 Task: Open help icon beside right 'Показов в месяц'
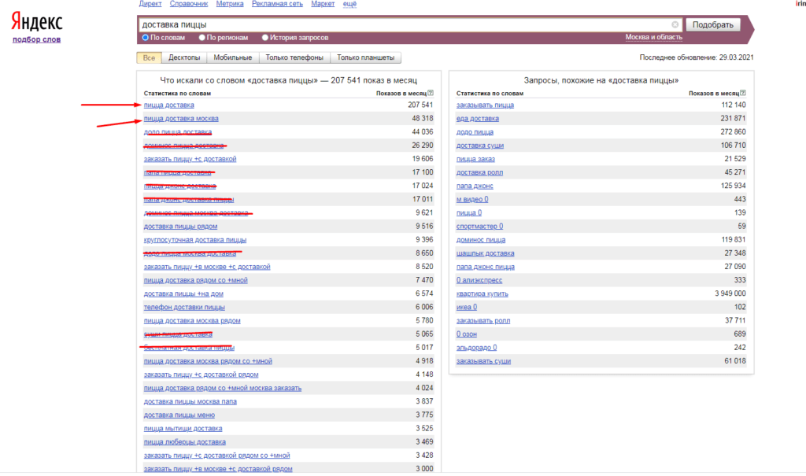(x=743, y=93)
